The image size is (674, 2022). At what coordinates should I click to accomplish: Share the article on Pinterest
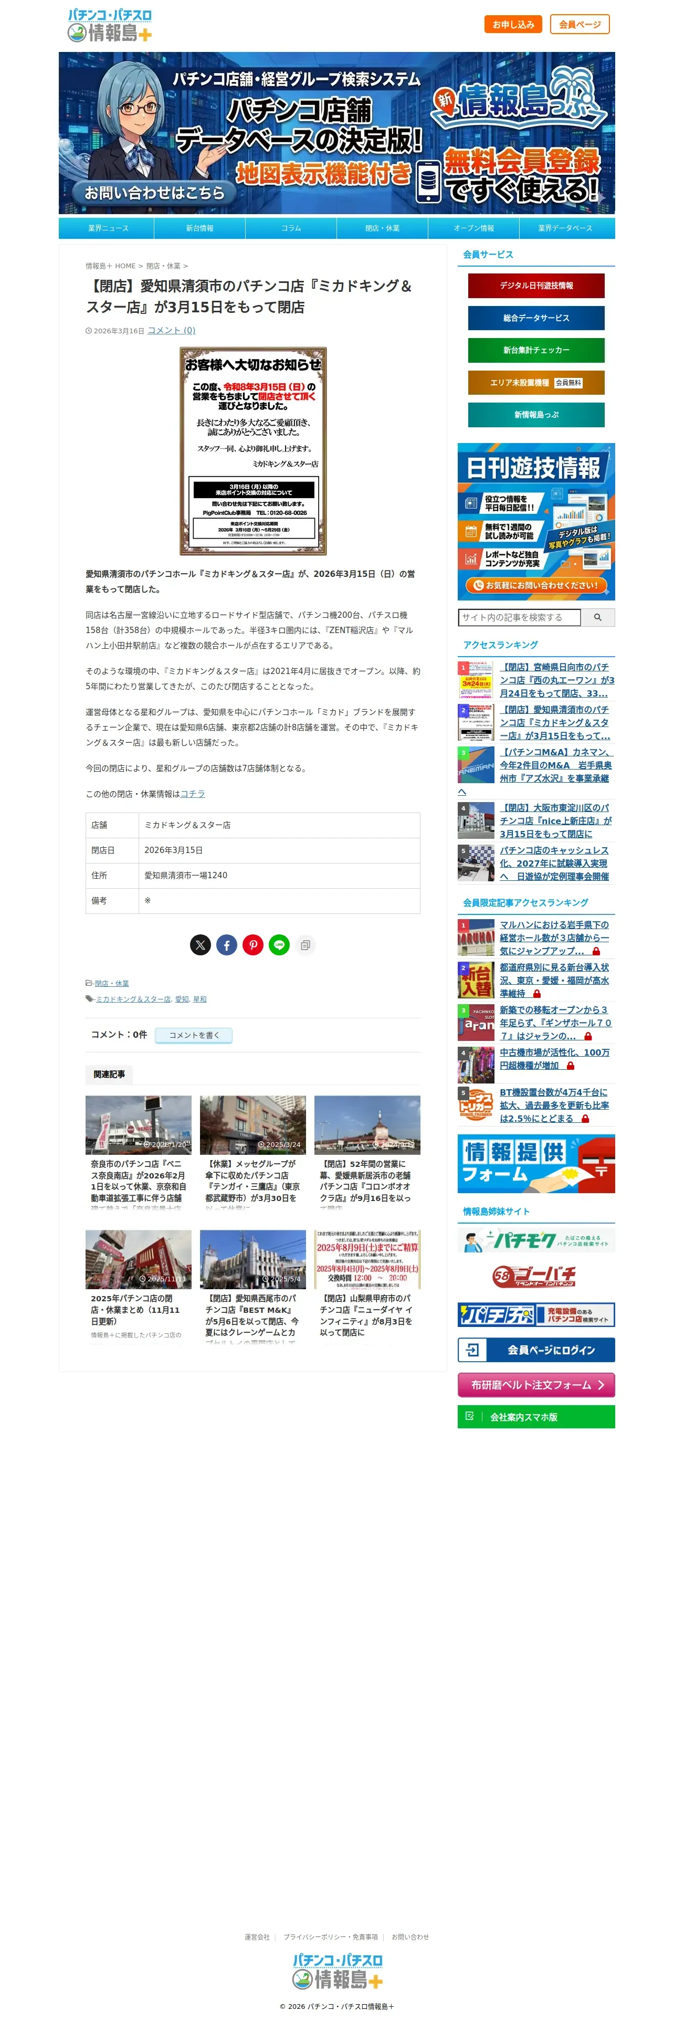point(252,945)
